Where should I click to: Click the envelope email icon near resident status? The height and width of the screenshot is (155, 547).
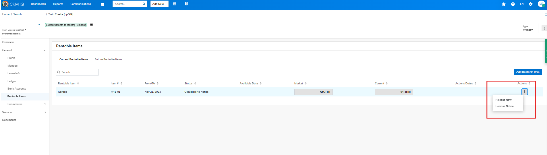pos(92,25)
